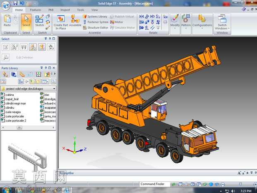
Task: Click the Paste button
Action: point(7,21)
